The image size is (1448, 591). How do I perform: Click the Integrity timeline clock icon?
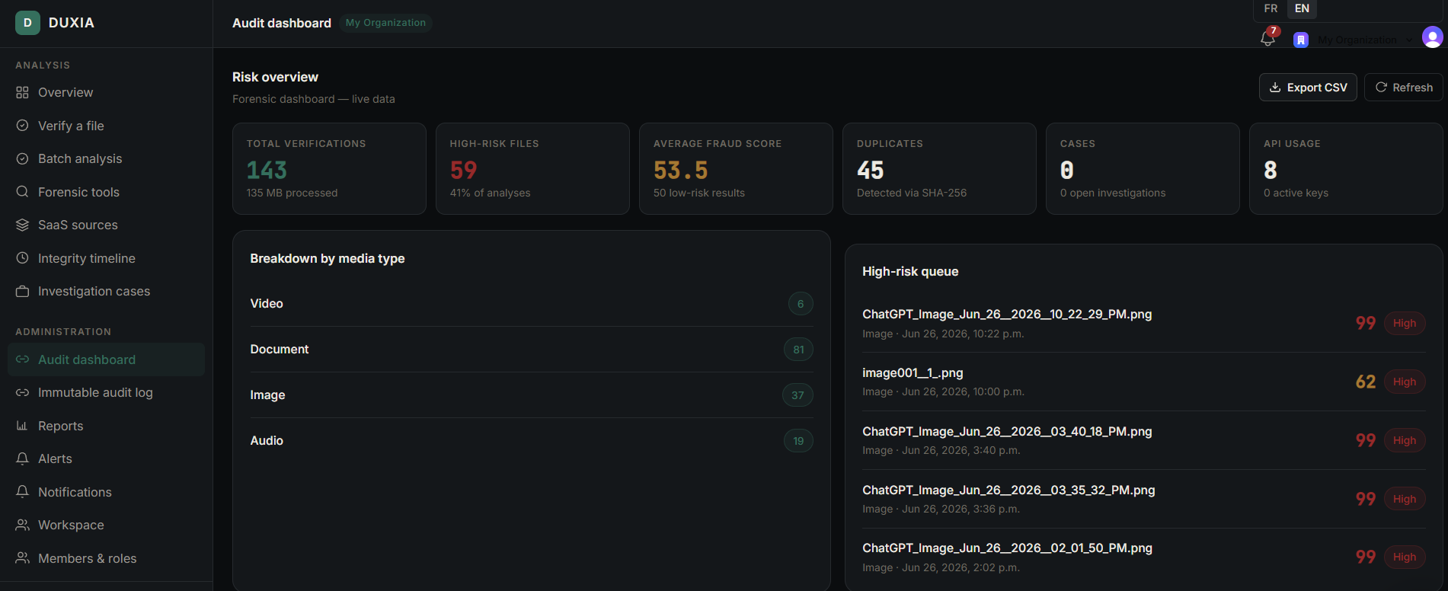(x=22, y=258)
